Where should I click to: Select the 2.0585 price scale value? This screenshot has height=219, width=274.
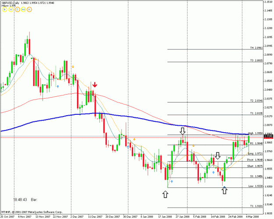tap(269, 81)
